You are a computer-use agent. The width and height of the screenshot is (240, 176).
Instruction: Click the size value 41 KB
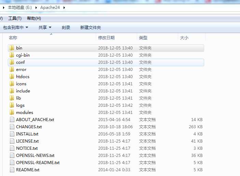tap(197, 141)
